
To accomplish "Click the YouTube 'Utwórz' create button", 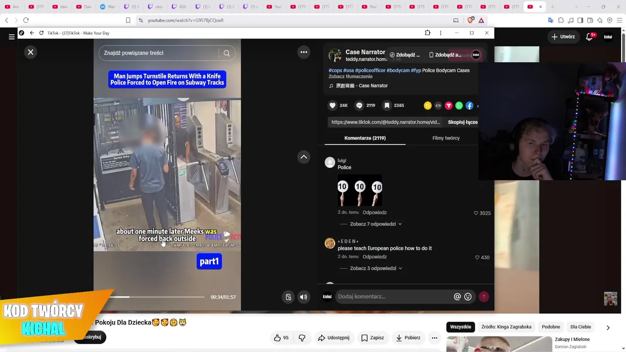I will point(563,37).
